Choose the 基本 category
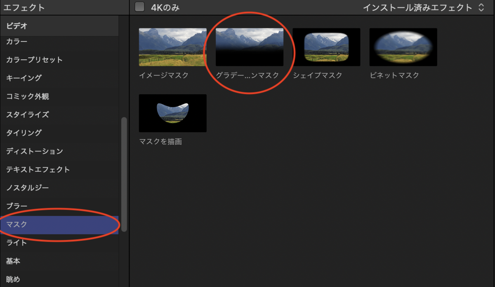The width and height of the screenshot is (495, 287). point(59,261)
